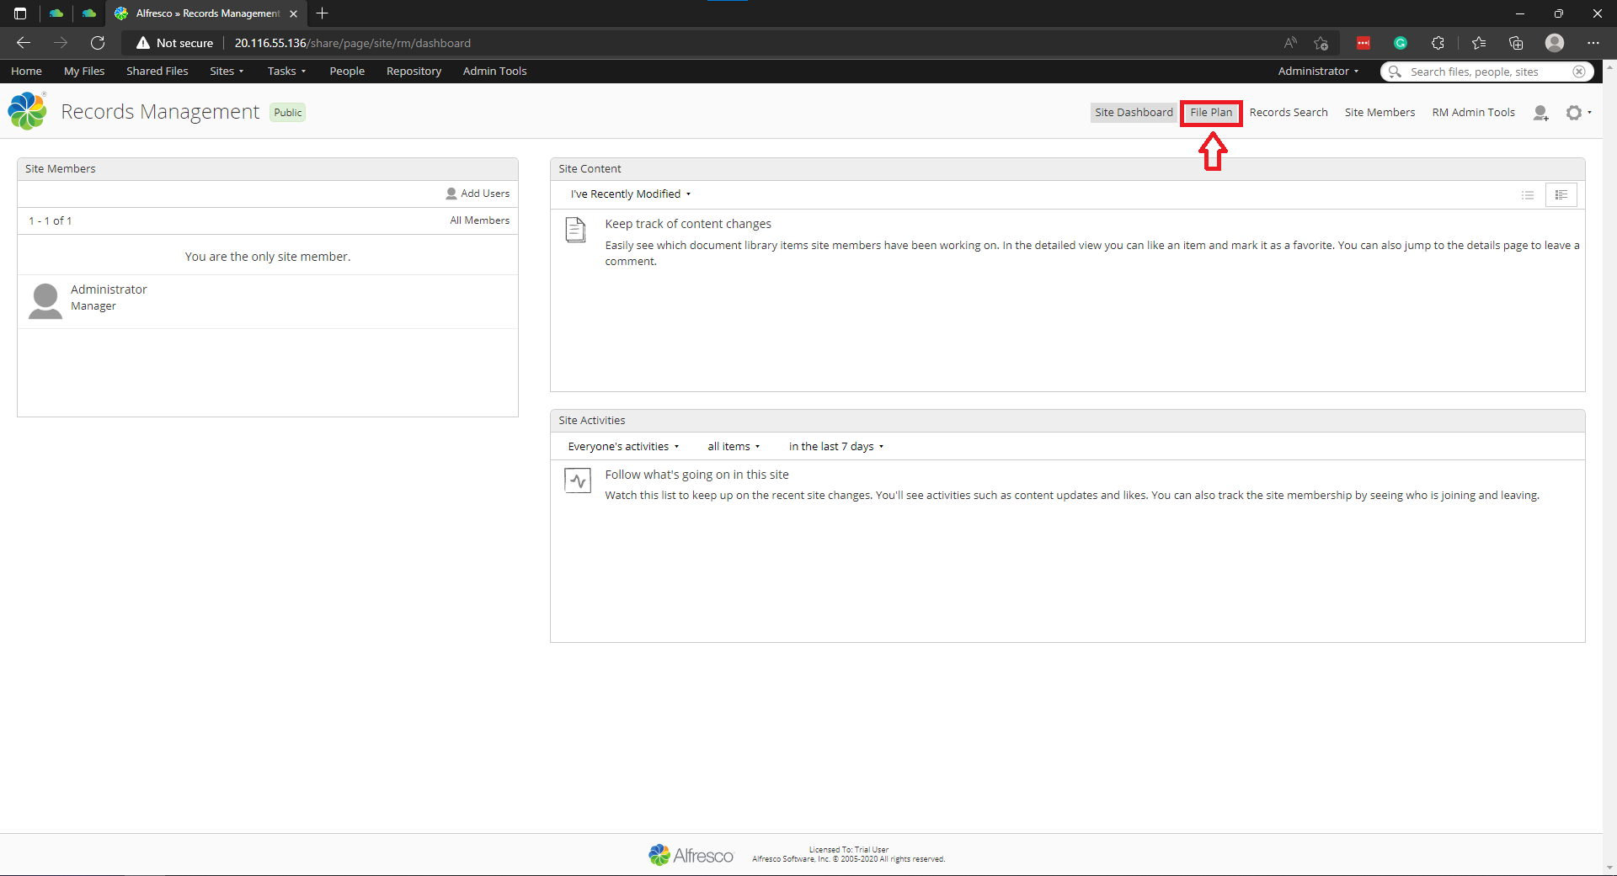Click the Add Users link
The image size is (1617, 876).
478,194
